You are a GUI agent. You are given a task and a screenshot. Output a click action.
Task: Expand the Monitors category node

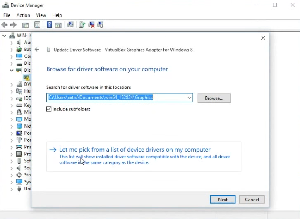point(12,119)
